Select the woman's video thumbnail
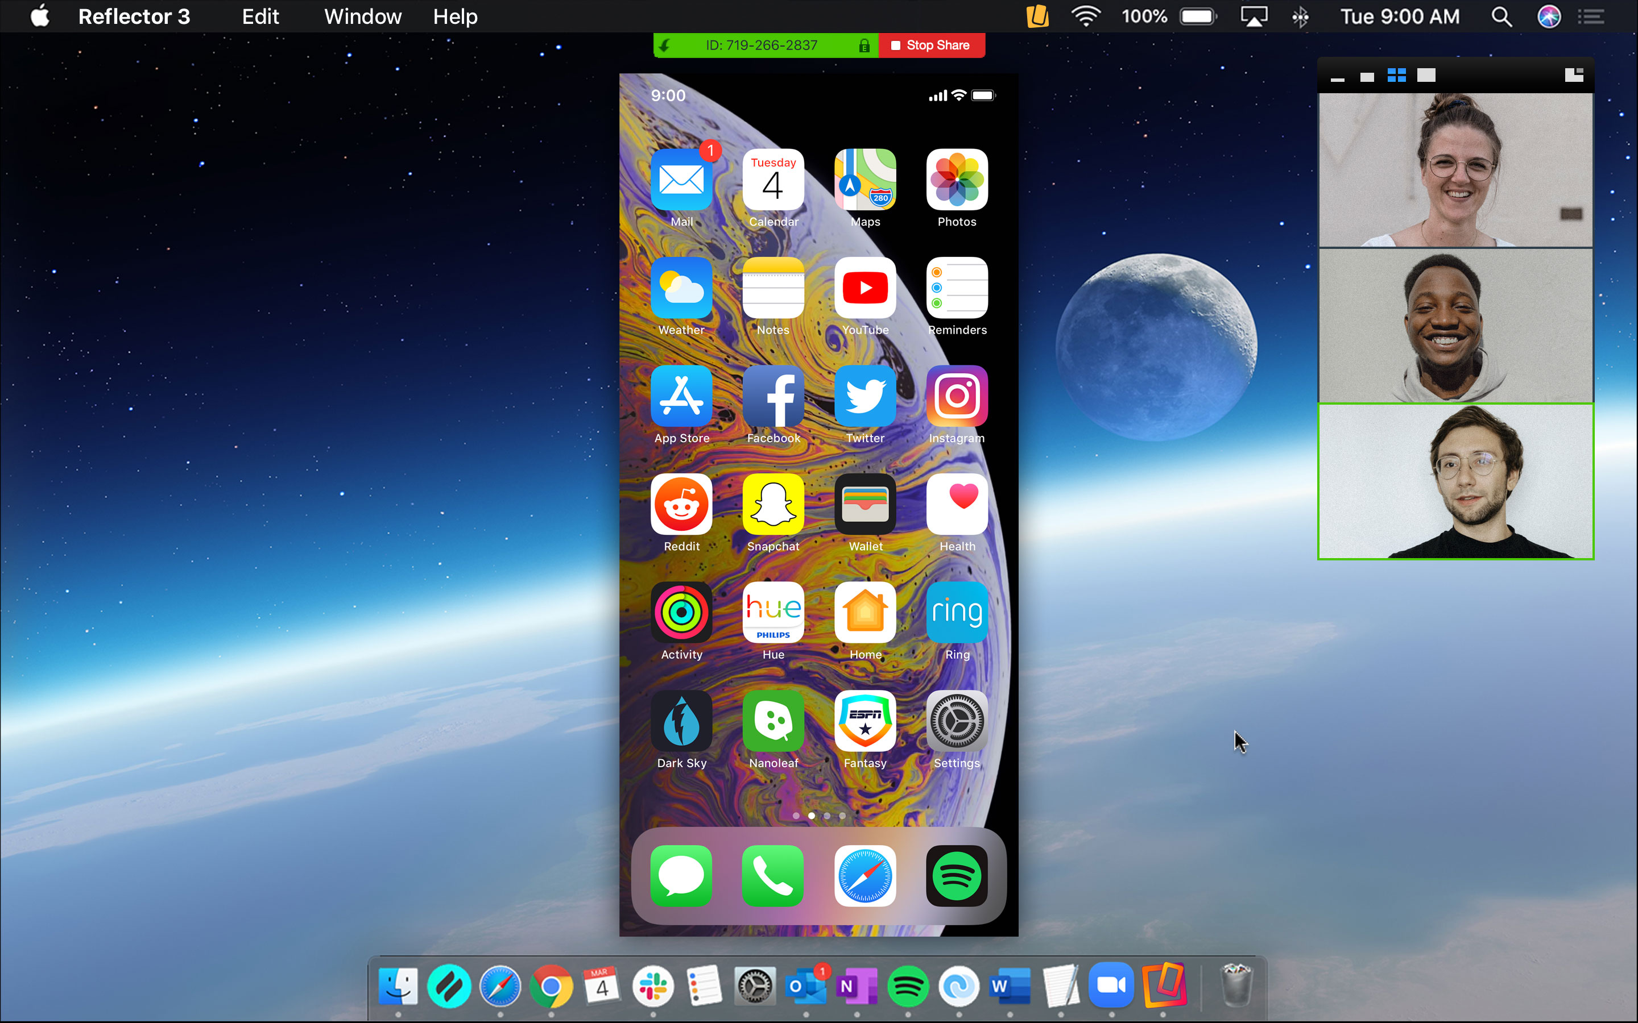Image resolution: width=1638 pixels, height=1023 pixels. [1455, 170]
